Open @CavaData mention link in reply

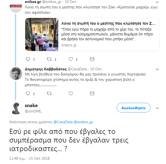coord(63,122)
